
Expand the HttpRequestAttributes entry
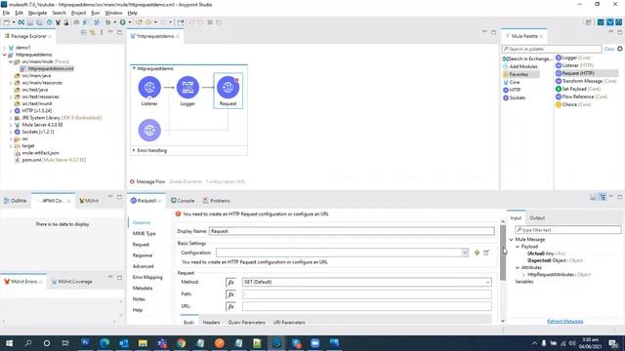(x=523, y=275)
